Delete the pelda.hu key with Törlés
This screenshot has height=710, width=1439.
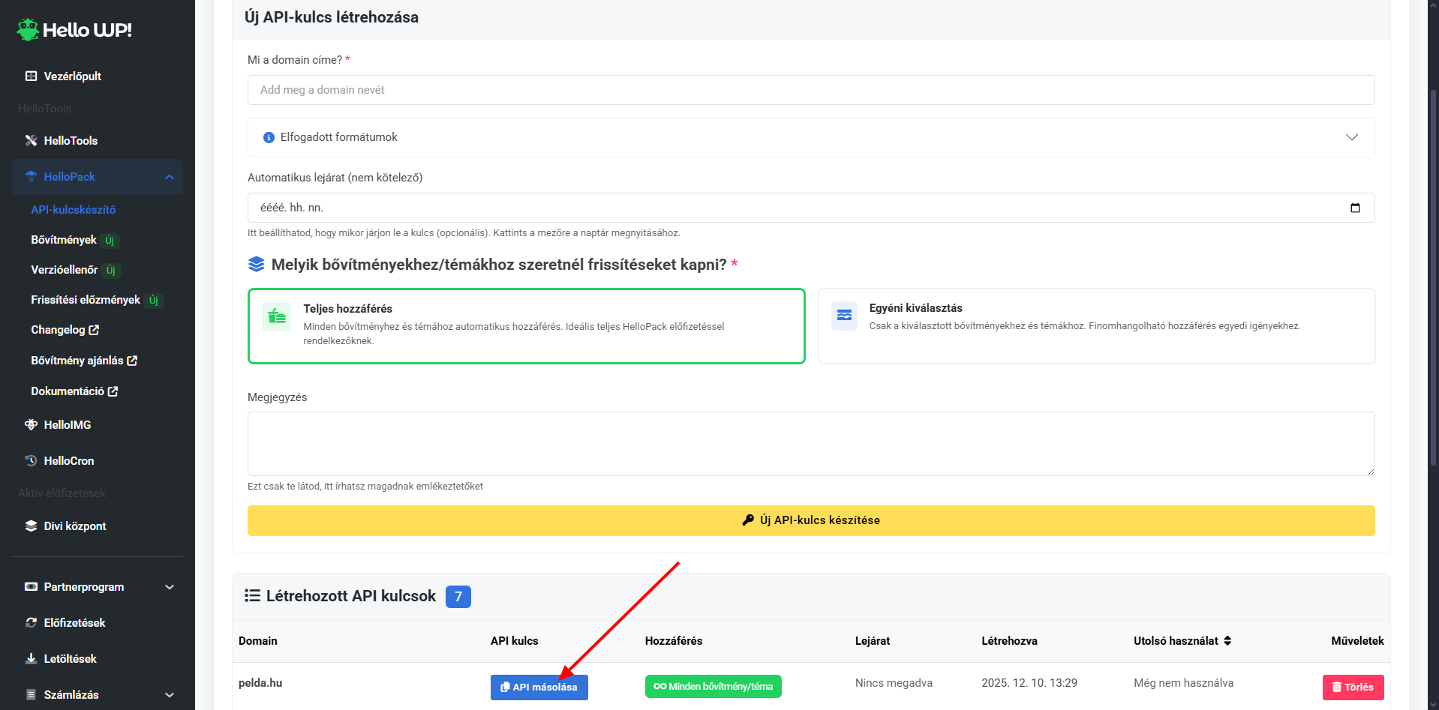coord(1352,687)
